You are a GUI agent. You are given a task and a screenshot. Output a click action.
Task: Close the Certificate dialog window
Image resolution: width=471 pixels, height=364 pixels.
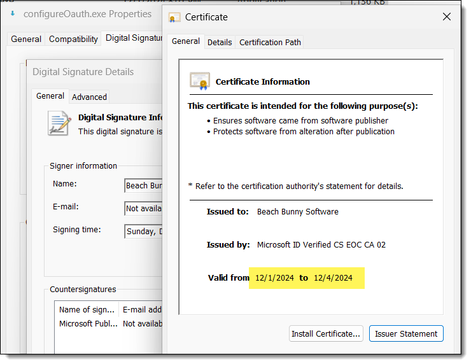[x=446, y=17]
